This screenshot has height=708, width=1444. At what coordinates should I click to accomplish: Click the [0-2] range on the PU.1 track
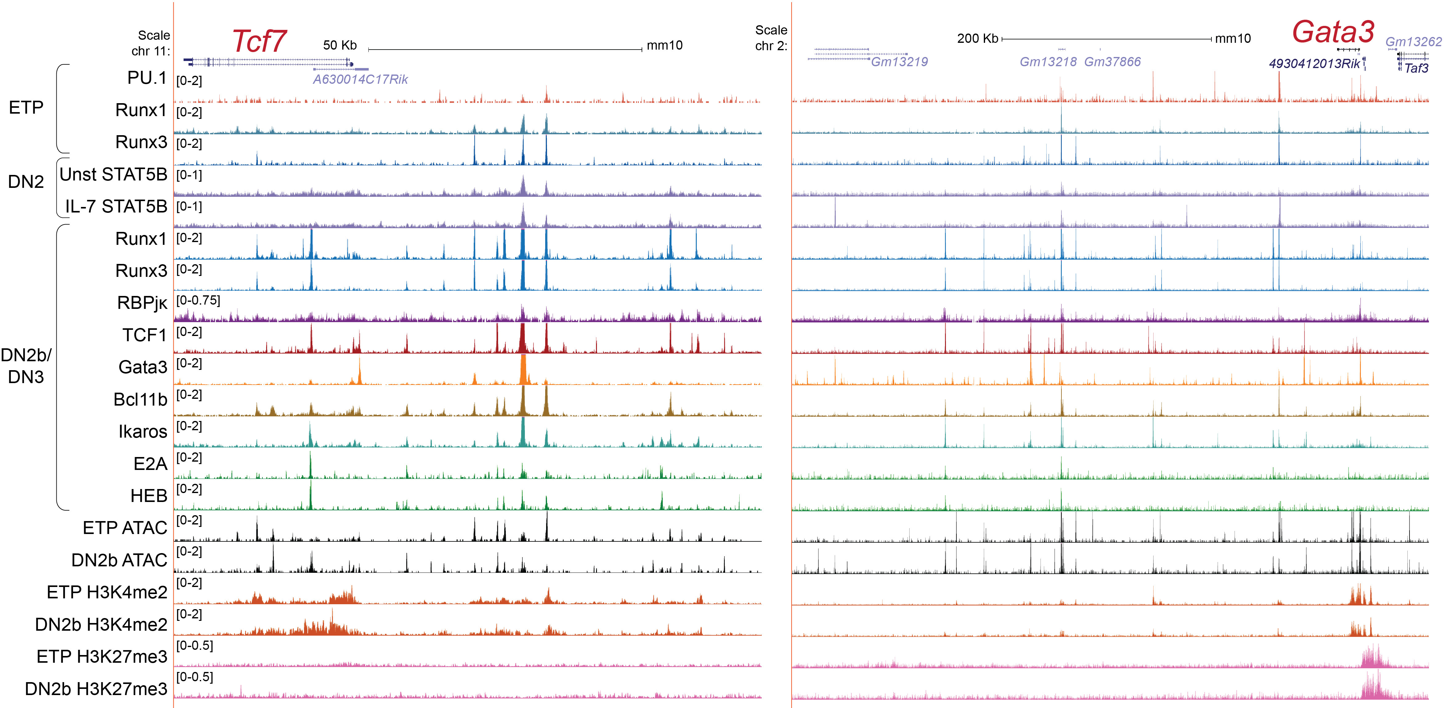point(189,81)
